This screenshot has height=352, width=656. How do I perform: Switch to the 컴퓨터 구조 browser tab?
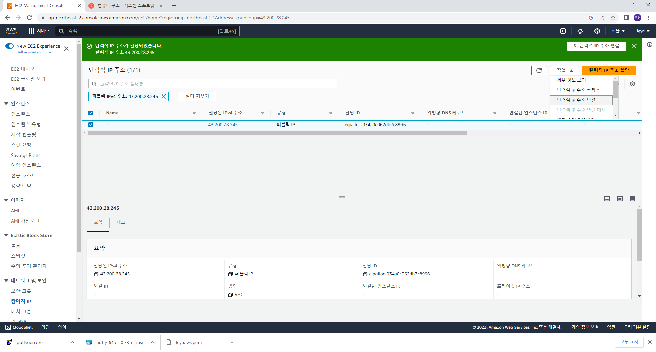click(125, 6)
